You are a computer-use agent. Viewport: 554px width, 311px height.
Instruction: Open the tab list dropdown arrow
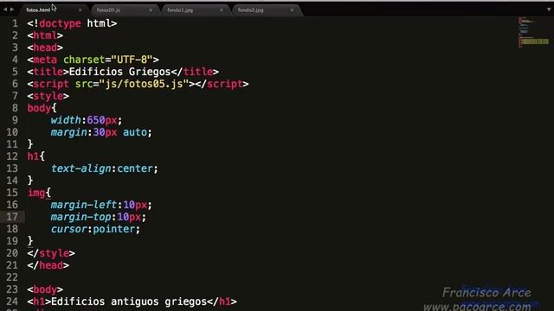point(549,10)
